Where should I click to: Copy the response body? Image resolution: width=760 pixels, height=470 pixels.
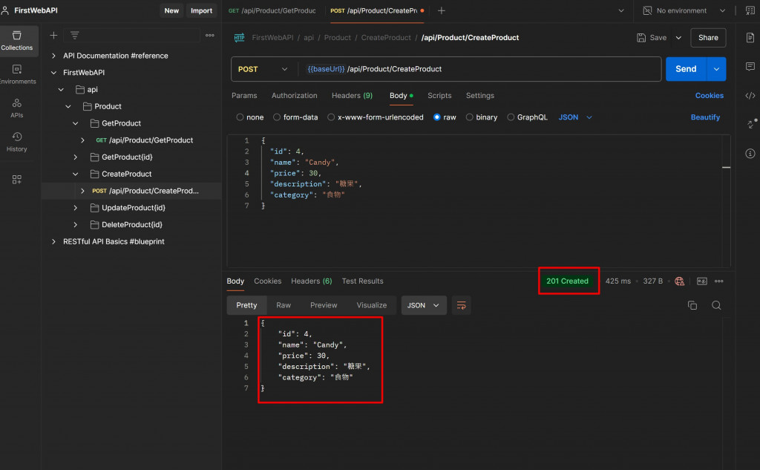tap(692, 306)
